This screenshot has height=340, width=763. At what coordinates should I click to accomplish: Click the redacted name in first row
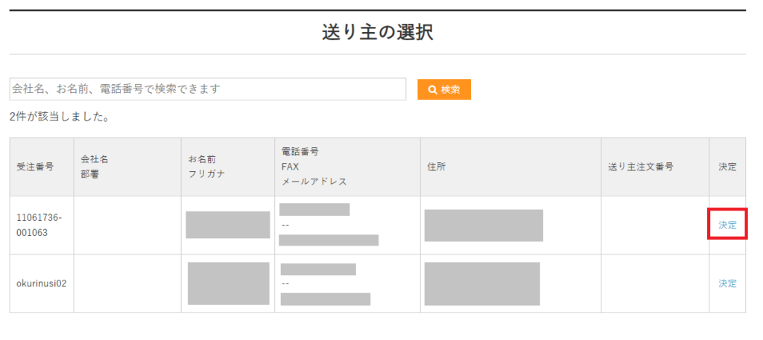[x=227, y=225]
